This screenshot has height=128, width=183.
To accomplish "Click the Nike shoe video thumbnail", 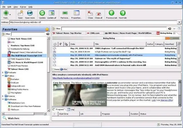I will pyautogui.click(x=80, y=95).
